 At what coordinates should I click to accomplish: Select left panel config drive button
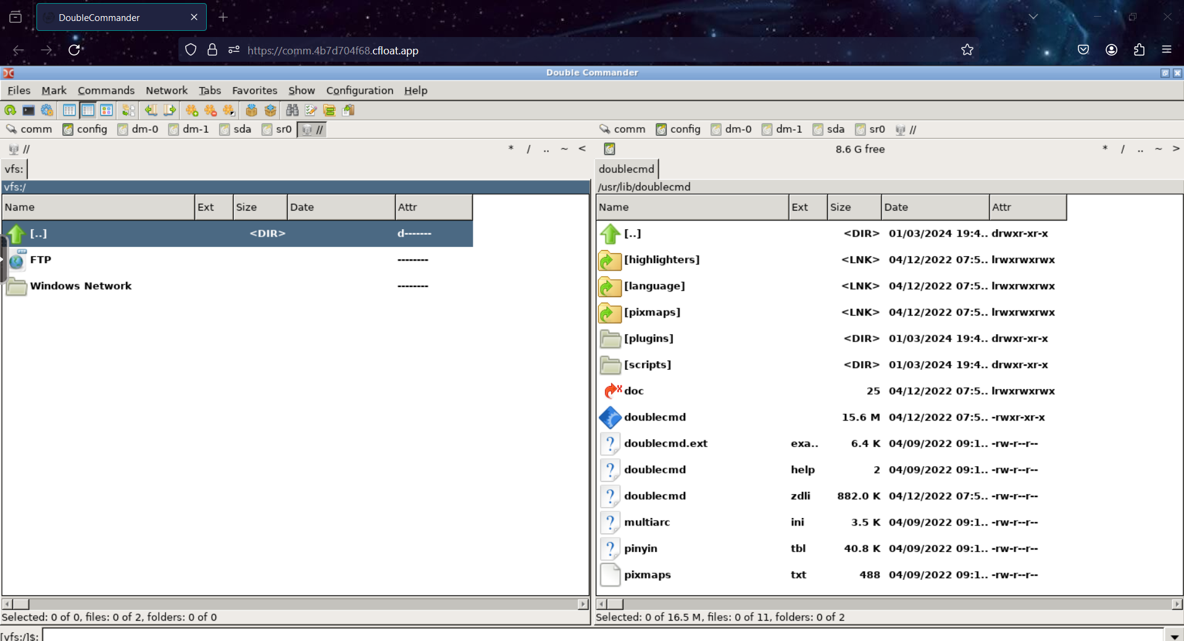[x=85, y=129]
